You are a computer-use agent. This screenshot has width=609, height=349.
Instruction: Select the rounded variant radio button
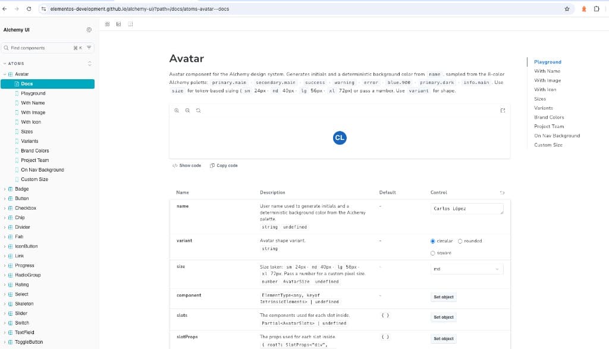(x=460, y=241)
